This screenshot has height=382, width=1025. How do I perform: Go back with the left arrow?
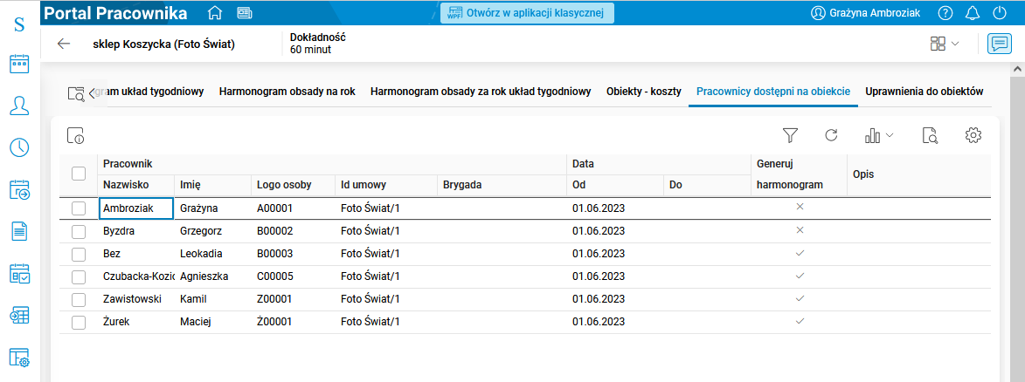pyautogui.click(x=64, y=44)
